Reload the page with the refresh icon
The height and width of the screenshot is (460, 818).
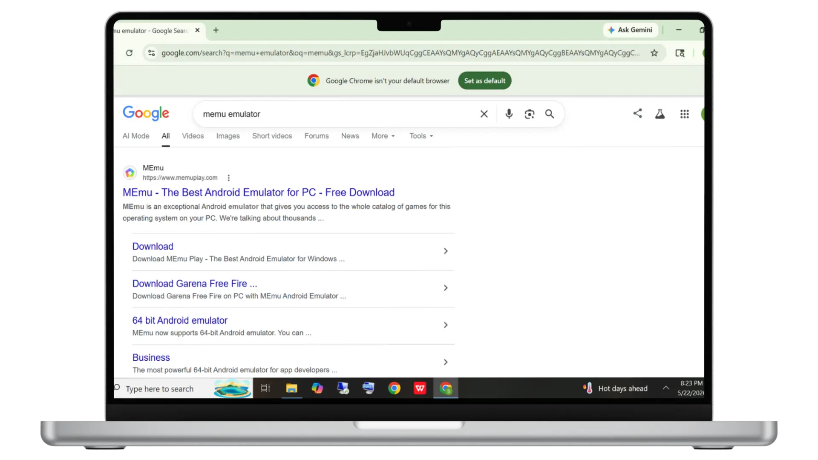[129, 53]
